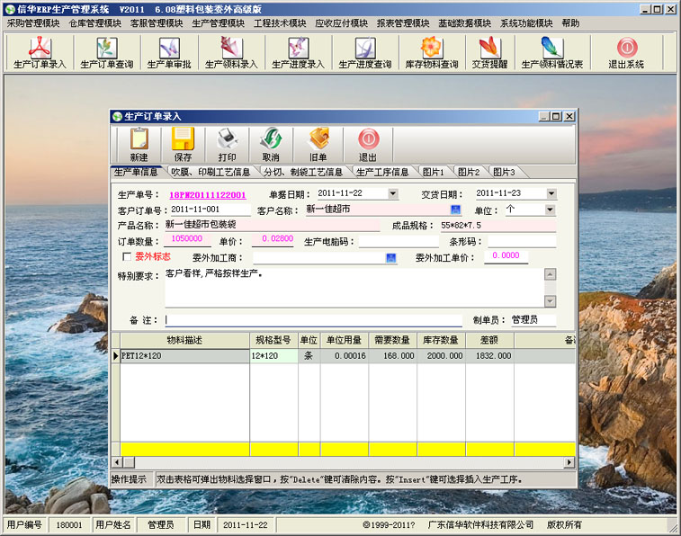This screenshot has height=536, width=681.
Task: Toggle the 委外标志 checkbox
Action: pos(127,256)
